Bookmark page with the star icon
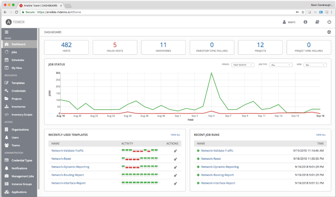 [x=303, y=12]
